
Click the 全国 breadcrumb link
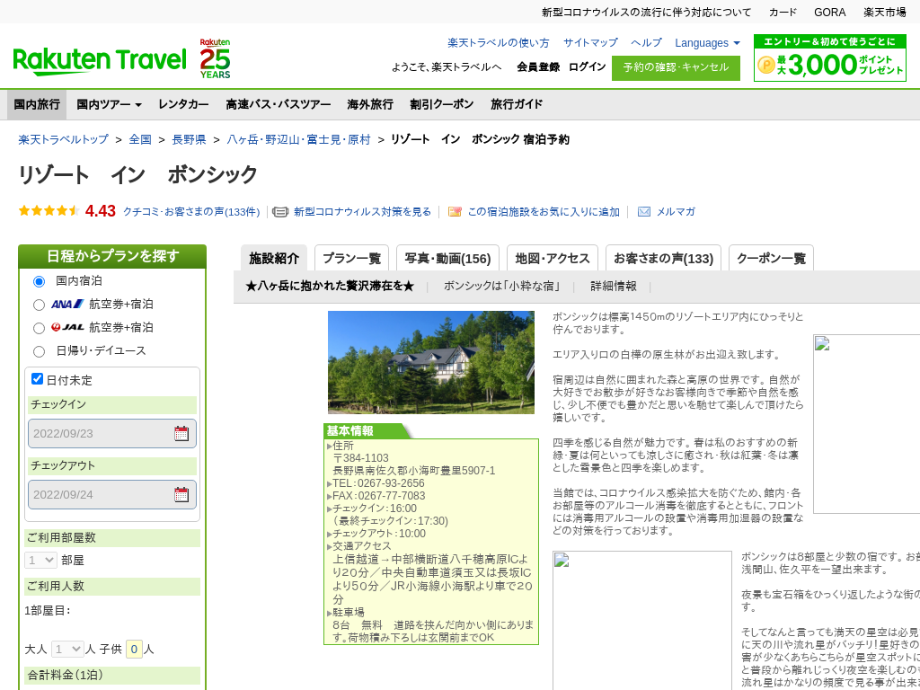coord(140,139)
